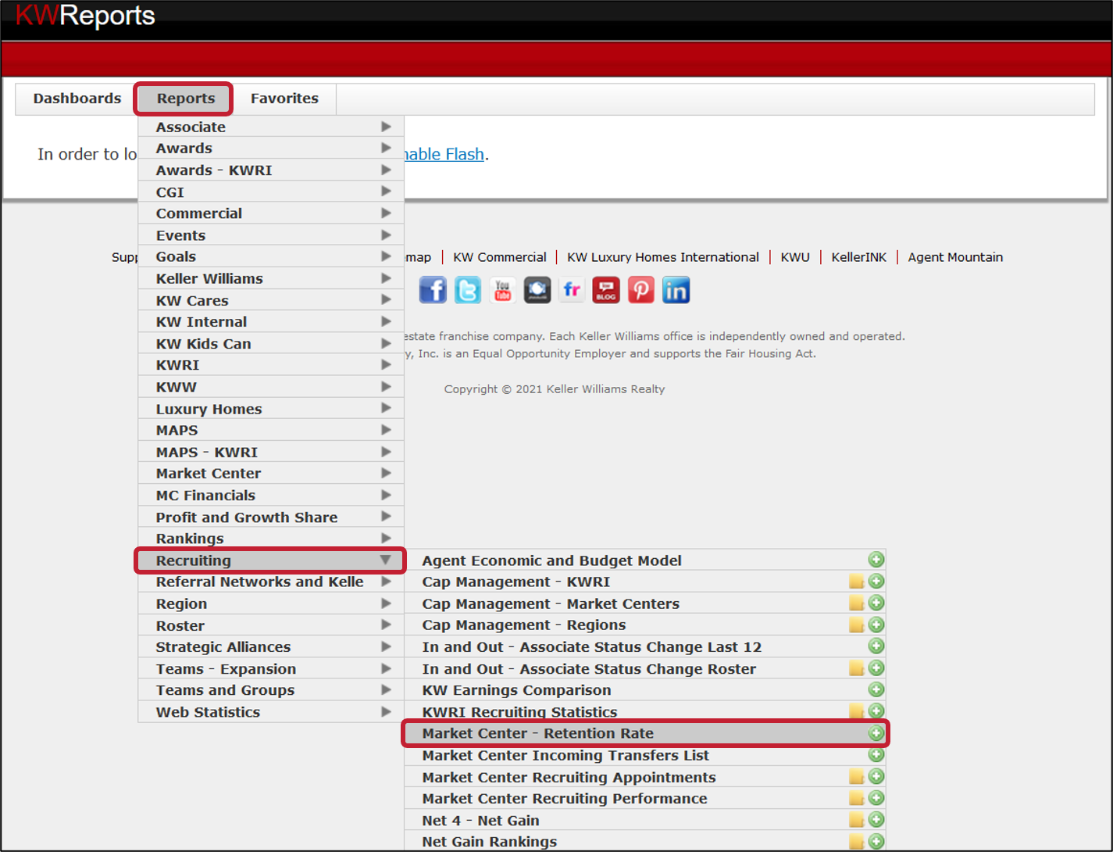
Task: Select the Region menu item
Action: pos(271,603)
